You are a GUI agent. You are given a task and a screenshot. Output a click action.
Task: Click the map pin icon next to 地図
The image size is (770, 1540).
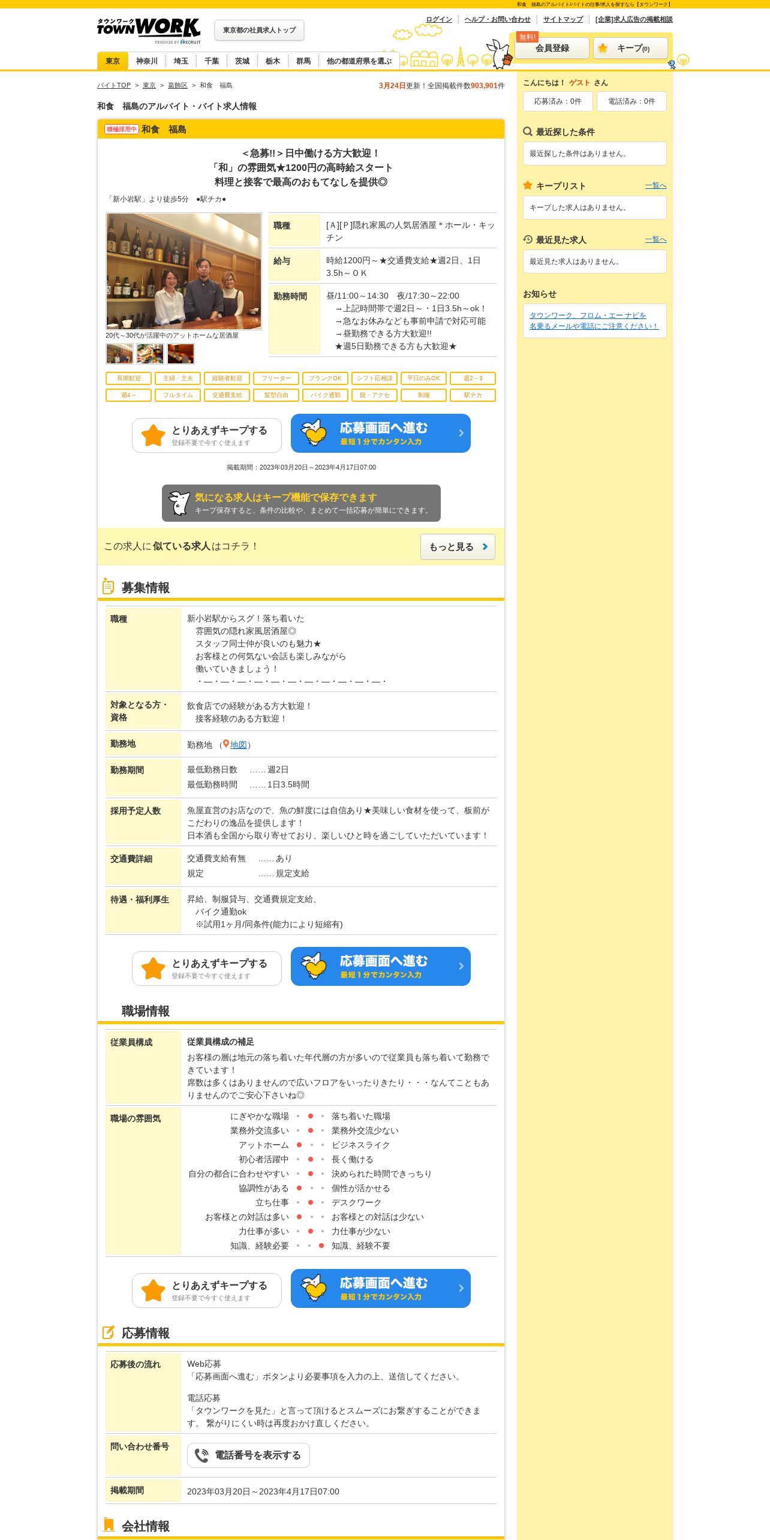[226, 744]
